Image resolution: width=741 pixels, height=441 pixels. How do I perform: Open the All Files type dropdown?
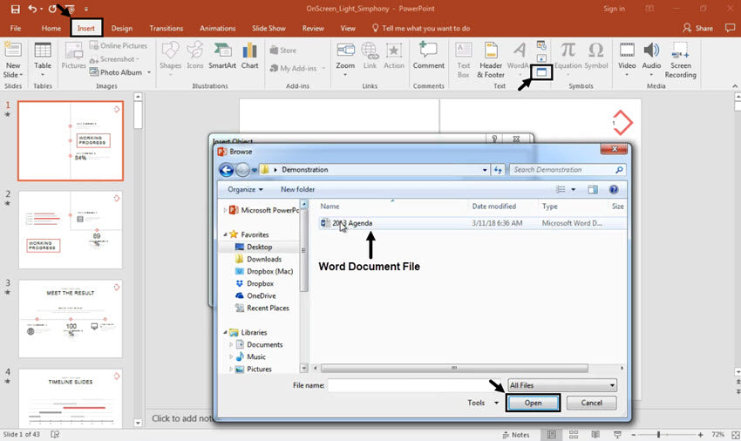[562, 385]
